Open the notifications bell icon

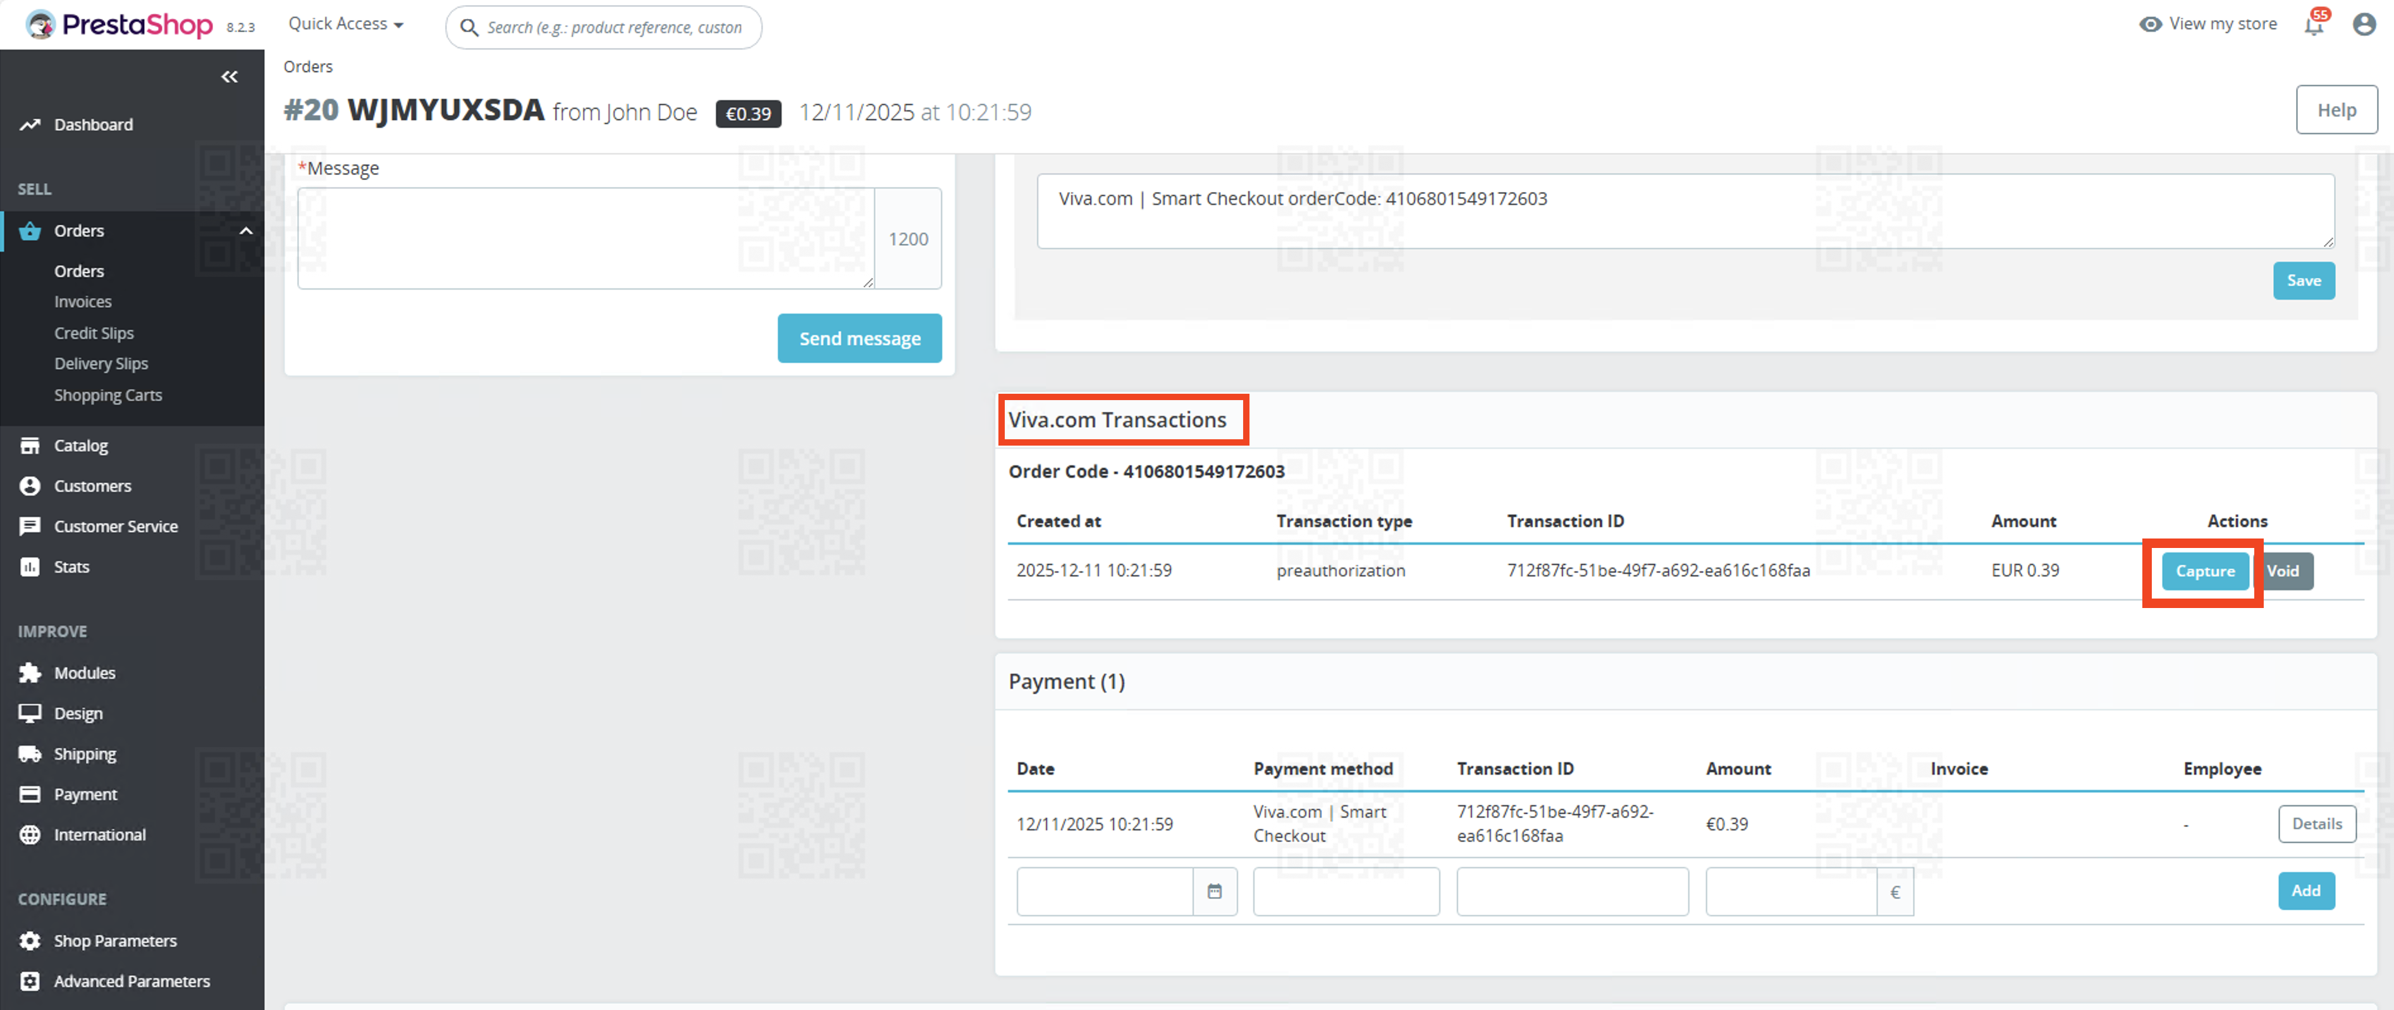click(x=2313, y=25)
